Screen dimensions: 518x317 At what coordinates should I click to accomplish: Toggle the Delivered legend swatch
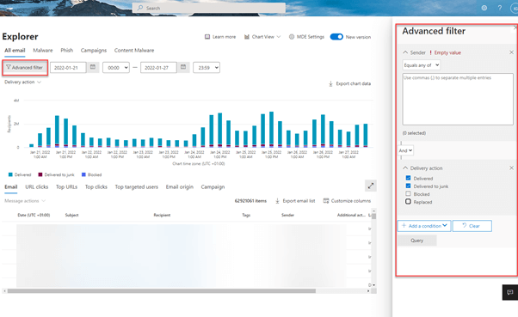pyautogui.click(x=10, y=175)
